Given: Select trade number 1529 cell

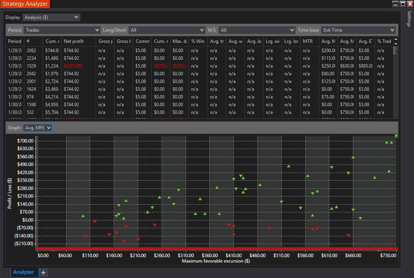Looking at the screenshot, I should coord(33,66).
